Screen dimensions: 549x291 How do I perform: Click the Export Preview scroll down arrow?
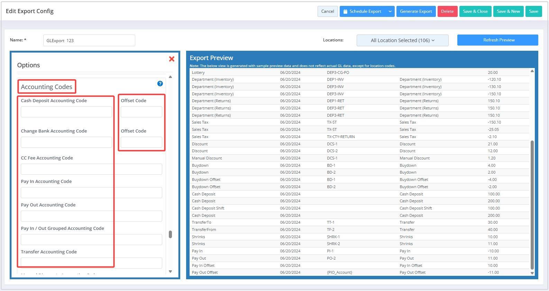tap(532, 273)
